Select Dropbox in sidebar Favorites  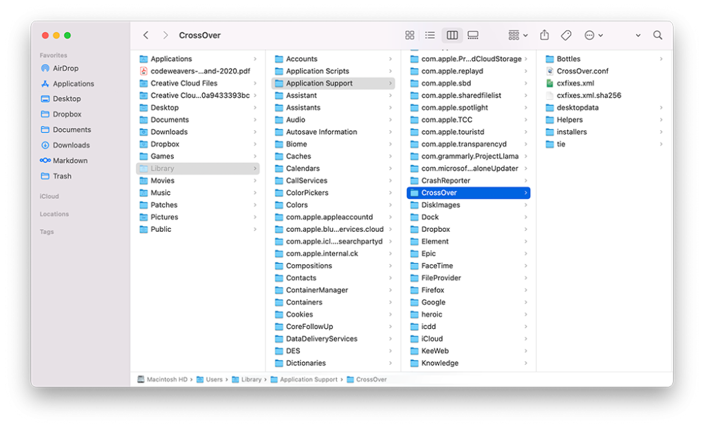(x=67, y=114)
